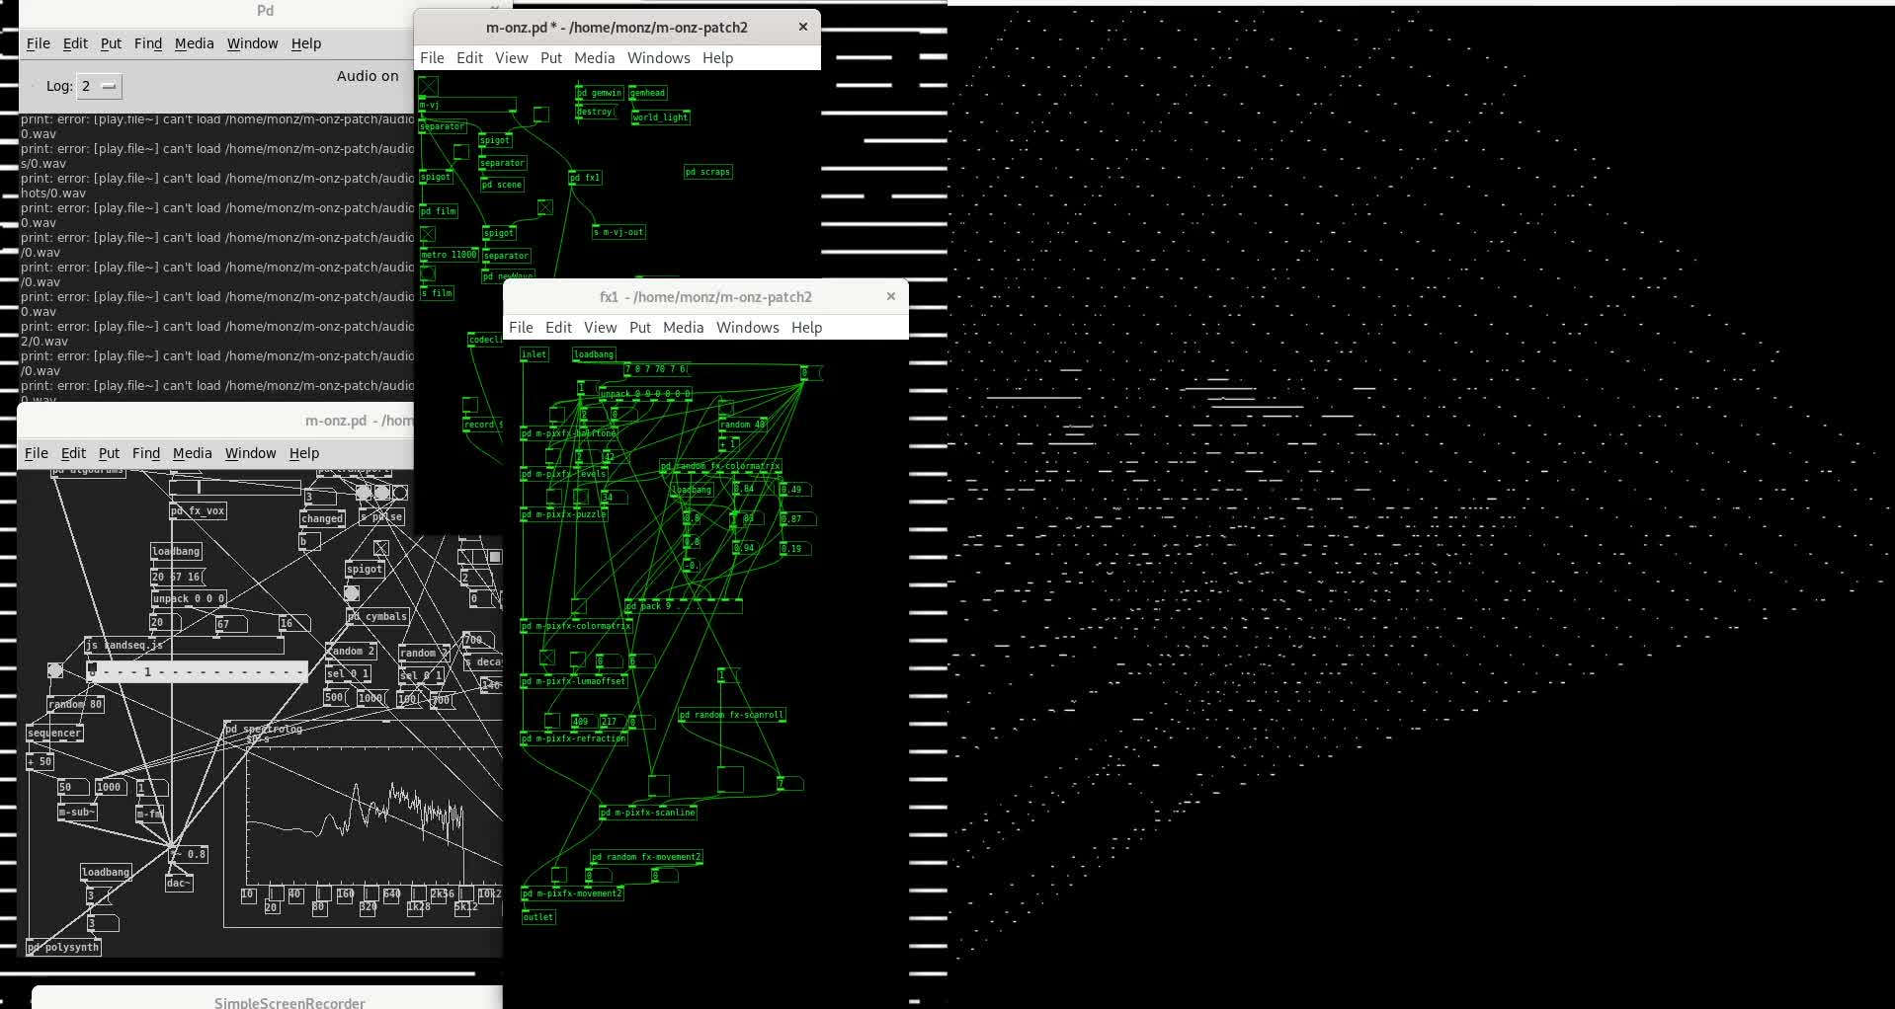The height and width of the screenshot is (1009, 1895).
Task: Click the pd scene subpatch object
Action: 502,185
